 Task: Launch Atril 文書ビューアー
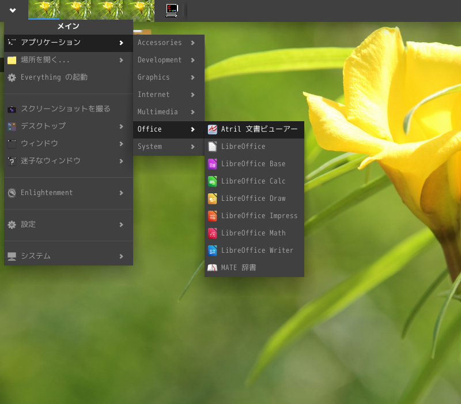(254, 129)
